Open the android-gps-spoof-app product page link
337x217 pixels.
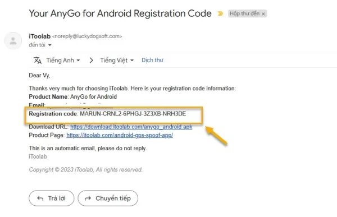tap(120, 135)
